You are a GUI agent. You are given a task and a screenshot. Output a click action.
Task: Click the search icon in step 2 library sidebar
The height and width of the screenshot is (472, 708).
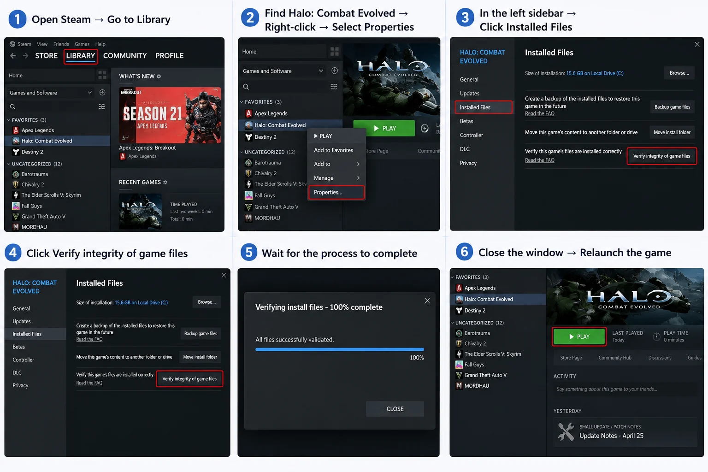click(x=246, y=87)
